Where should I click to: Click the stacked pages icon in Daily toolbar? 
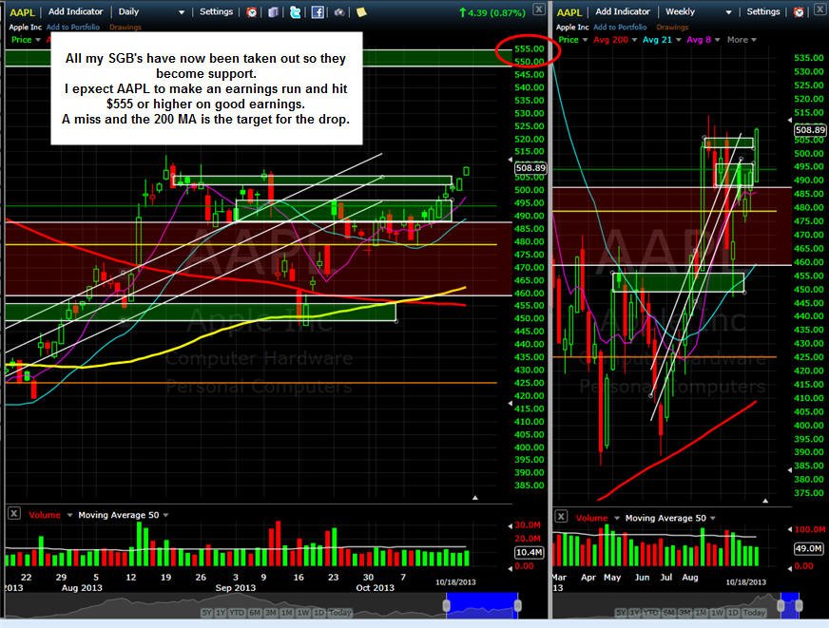[273, 11]
